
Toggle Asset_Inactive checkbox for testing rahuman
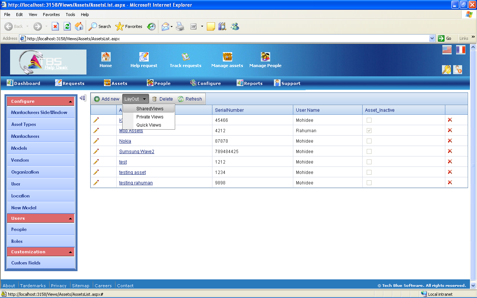(369, 183)
